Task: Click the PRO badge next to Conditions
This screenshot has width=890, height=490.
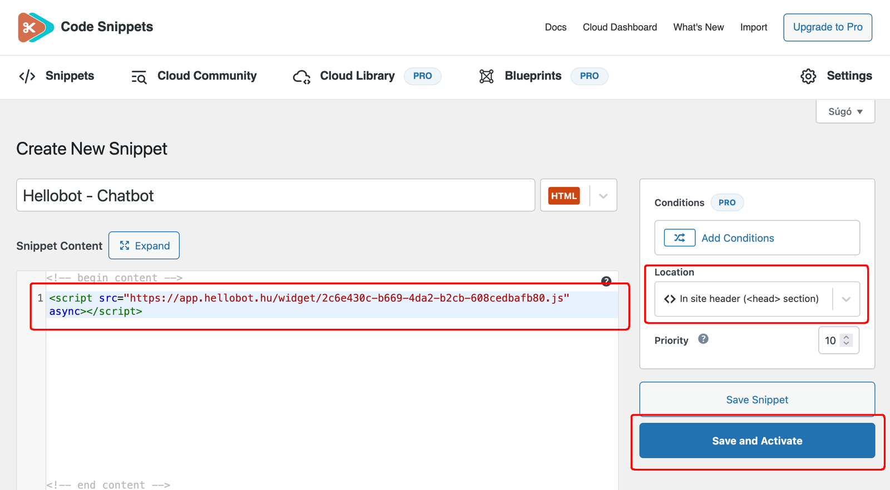Action: click(x=727, y=202)
